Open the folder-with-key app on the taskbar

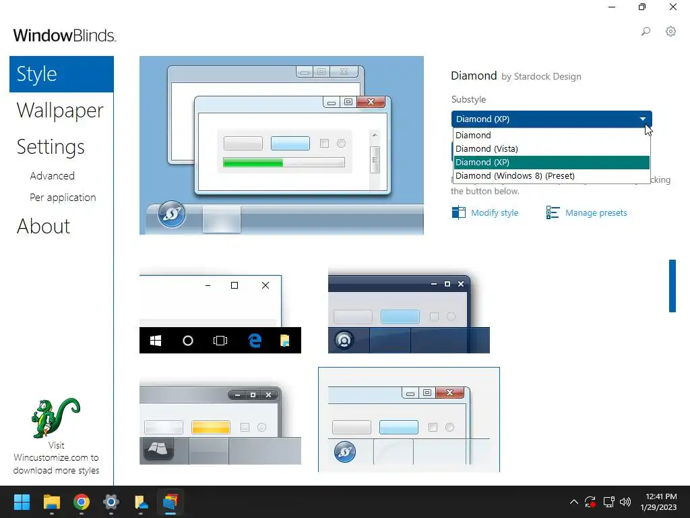point(141,502)
